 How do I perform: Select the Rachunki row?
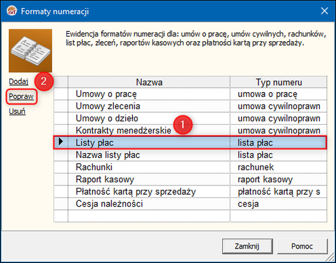(x=190, y=167)
